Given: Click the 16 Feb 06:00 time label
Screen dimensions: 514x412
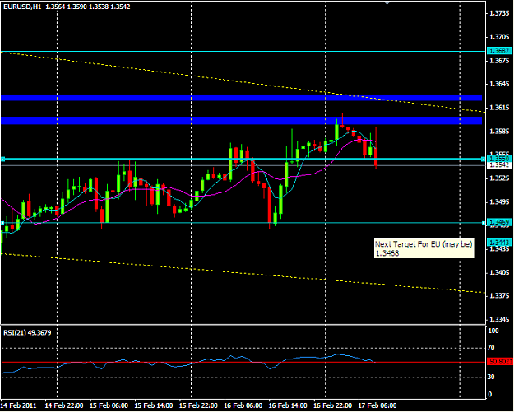Looking at the screenshot, I should point(243,405).
